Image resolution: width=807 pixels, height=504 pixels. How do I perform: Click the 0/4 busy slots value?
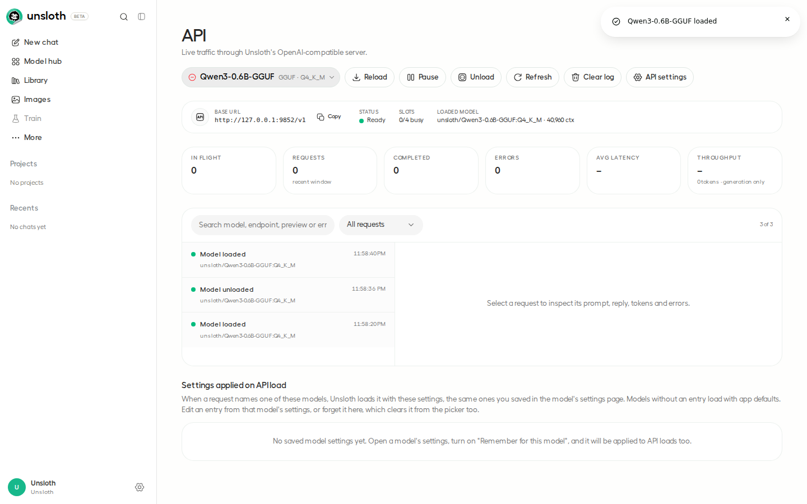point(411,120)
